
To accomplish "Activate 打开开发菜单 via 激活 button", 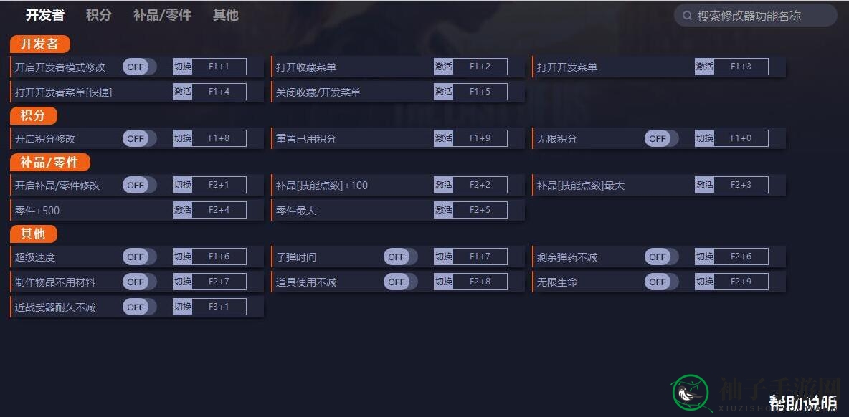I will click(x=704, y=67).
